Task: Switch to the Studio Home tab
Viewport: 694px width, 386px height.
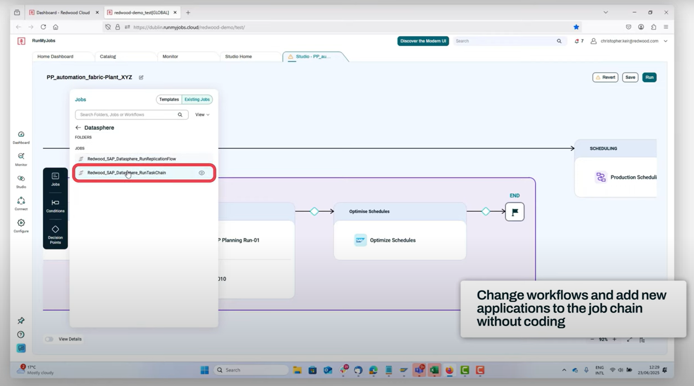Action: pyautogui.click(x=238, y=57)
